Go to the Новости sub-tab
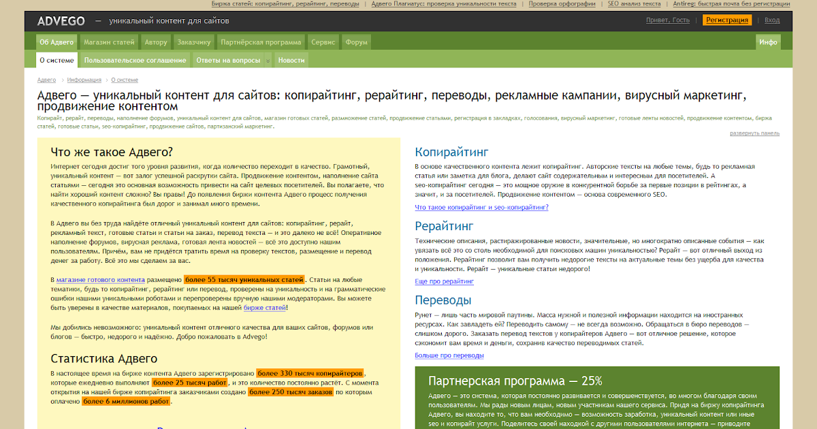The image size is (817, 429). coord(291,61)
